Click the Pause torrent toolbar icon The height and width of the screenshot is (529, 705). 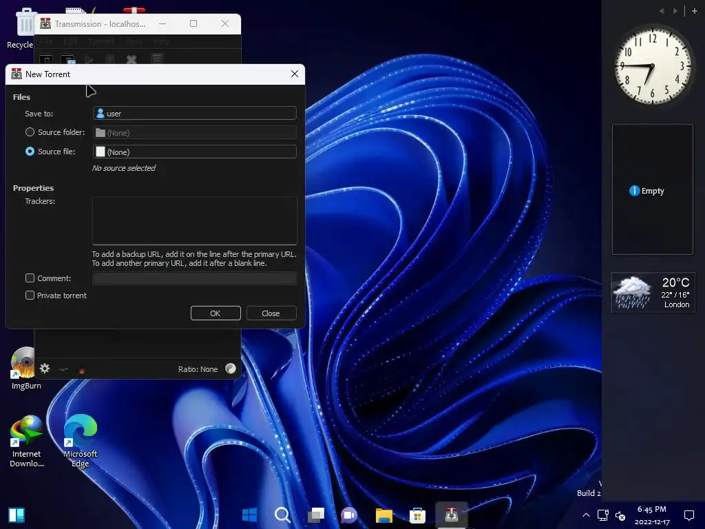click(x=110, y=59)
